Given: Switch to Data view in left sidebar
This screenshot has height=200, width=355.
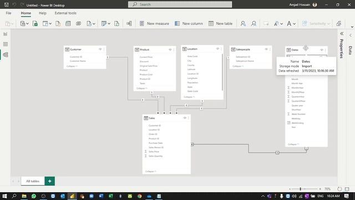Looking at the screenshot, I should 6,44.
